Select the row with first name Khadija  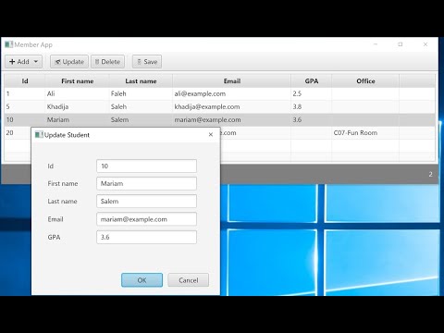click(219, 106)
